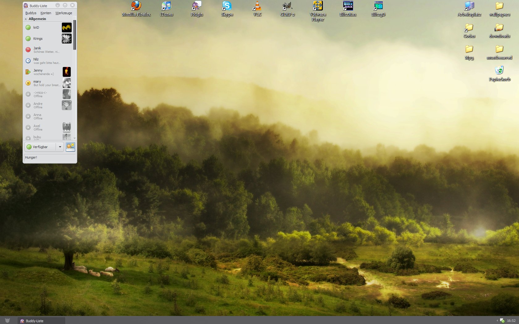Click kriD's avatar thumbnail

[66, 27]
